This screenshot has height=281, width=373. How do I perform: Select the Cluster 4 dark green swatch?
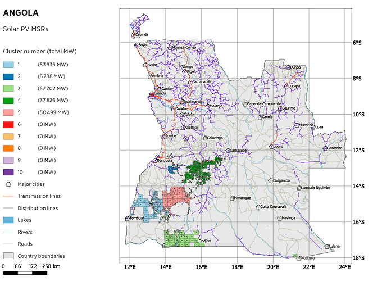click(8, 101)
